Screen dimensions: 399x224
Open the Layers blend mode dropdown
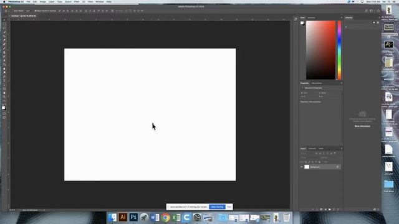coord(309,157)
